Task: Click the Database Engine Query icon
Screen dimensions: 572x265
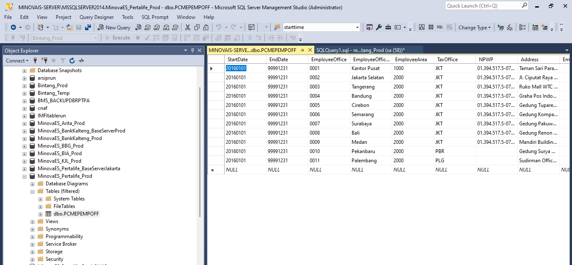Action: click(138, 27)
